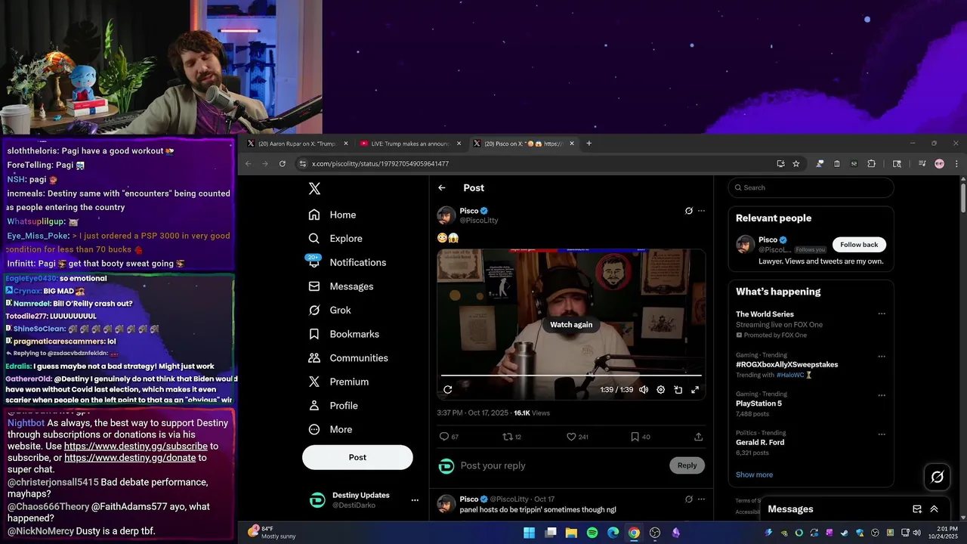Click the back arrow beside Post heading

coord(442,188)
